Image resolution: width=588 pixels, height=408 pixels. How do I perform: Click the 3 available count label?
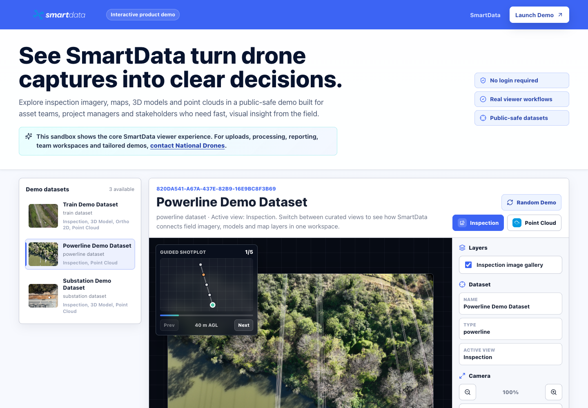pos(122,189)
